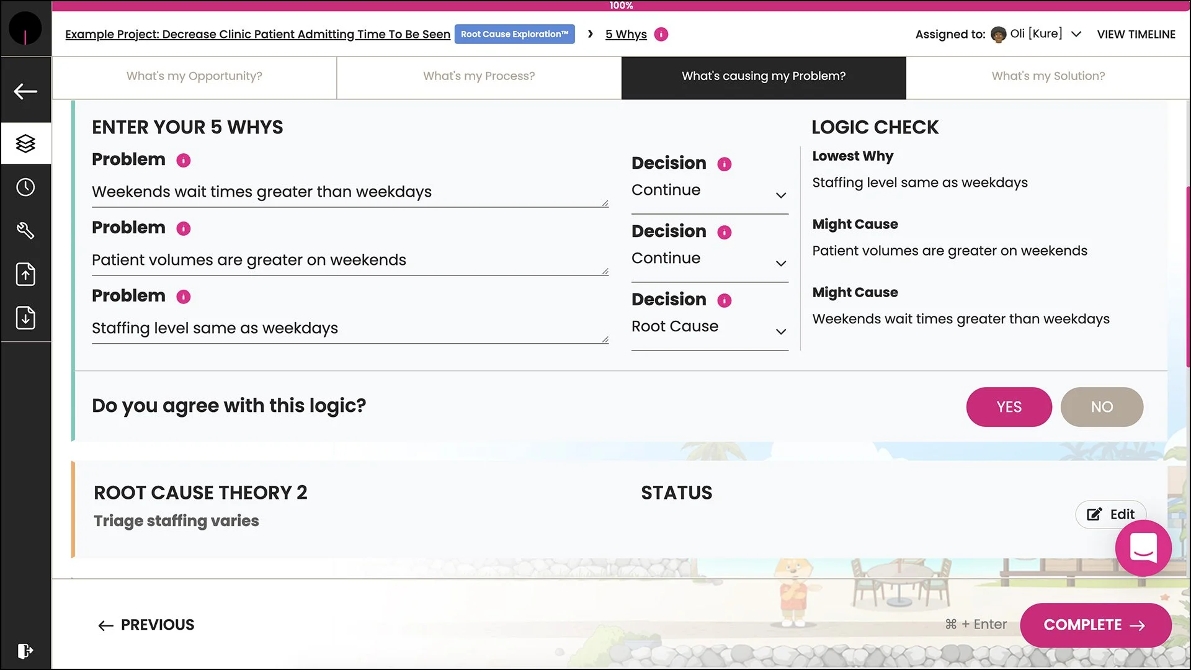
Task: Click the download file sidebar icon
Action: [x=25, y=318]
